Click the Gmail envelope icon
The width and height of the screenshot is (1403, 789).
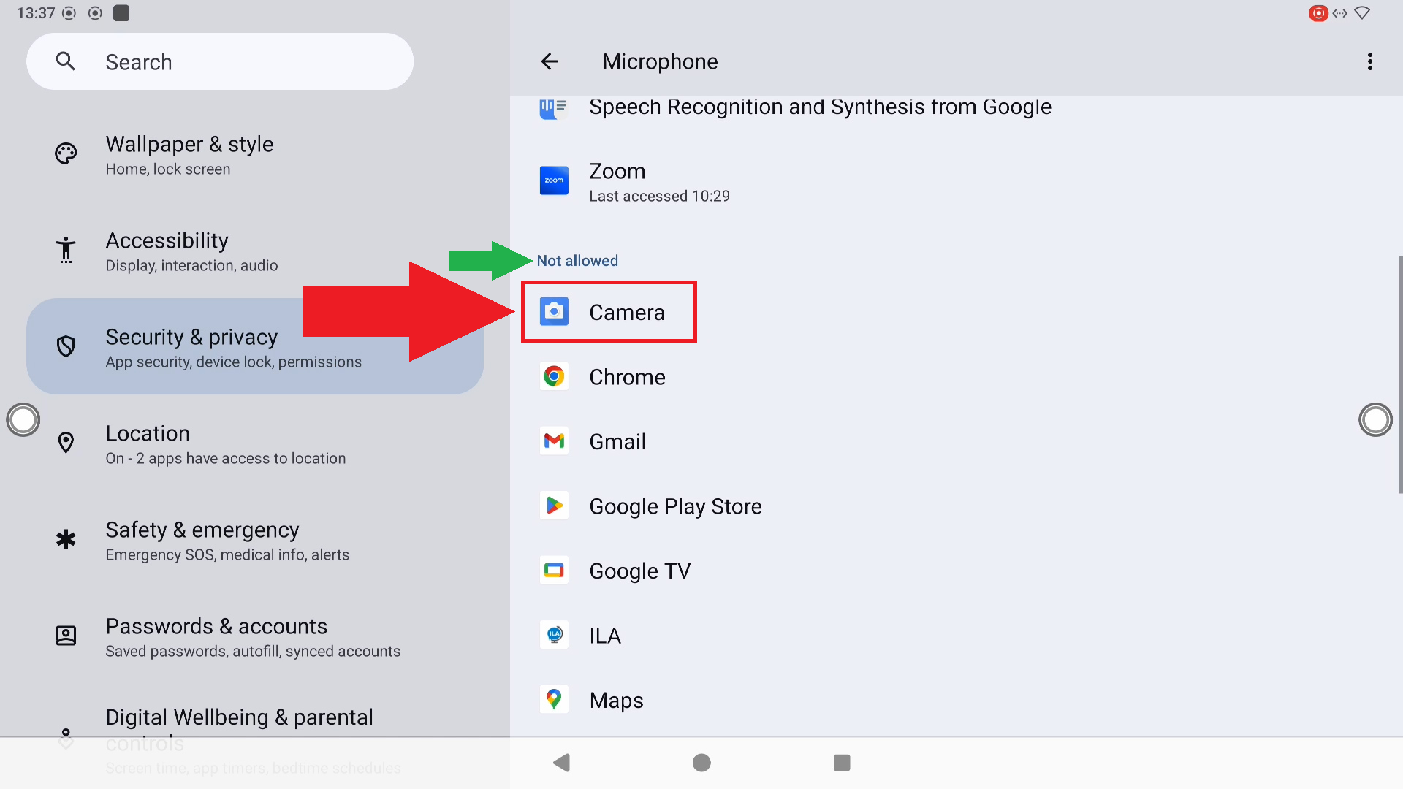[554, 441]
